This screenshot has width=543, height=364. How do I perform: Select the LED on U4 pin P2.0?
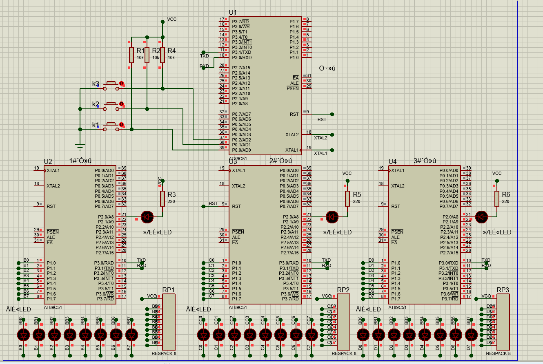click(482, 217)
